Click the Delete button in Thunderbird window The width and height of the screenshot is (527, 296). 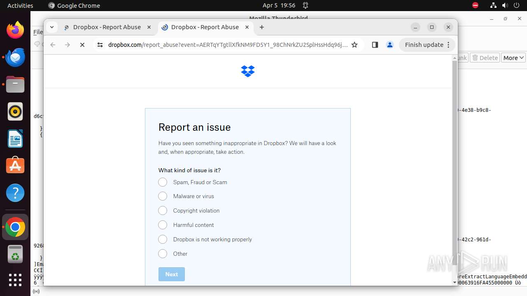pos(485,58)
